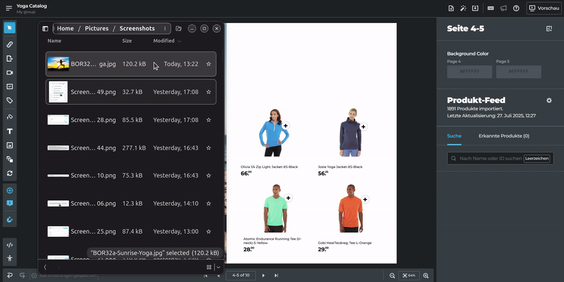Click the magic wand icon in top bar
564x282 pixels.
tap(463, 8)
